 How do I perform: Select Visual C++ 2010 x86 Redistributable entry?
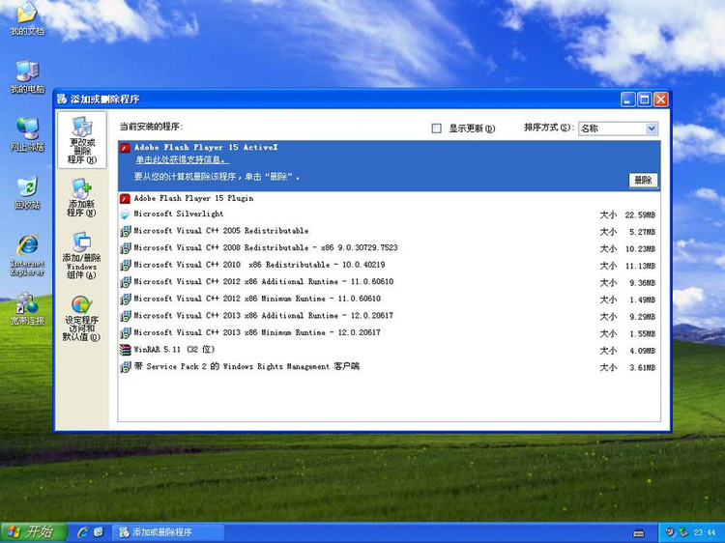click(389, 265)
